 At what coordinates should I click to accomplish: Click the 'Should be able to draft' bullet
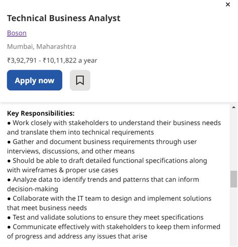click(x=107, y=165)
